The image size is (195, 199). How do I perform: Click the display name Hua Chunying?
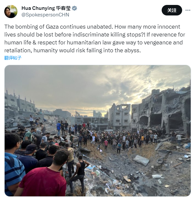[x=38, y=8]
